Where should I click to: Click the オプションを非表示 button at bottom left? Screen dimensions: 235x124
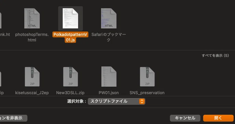(13, 118)
